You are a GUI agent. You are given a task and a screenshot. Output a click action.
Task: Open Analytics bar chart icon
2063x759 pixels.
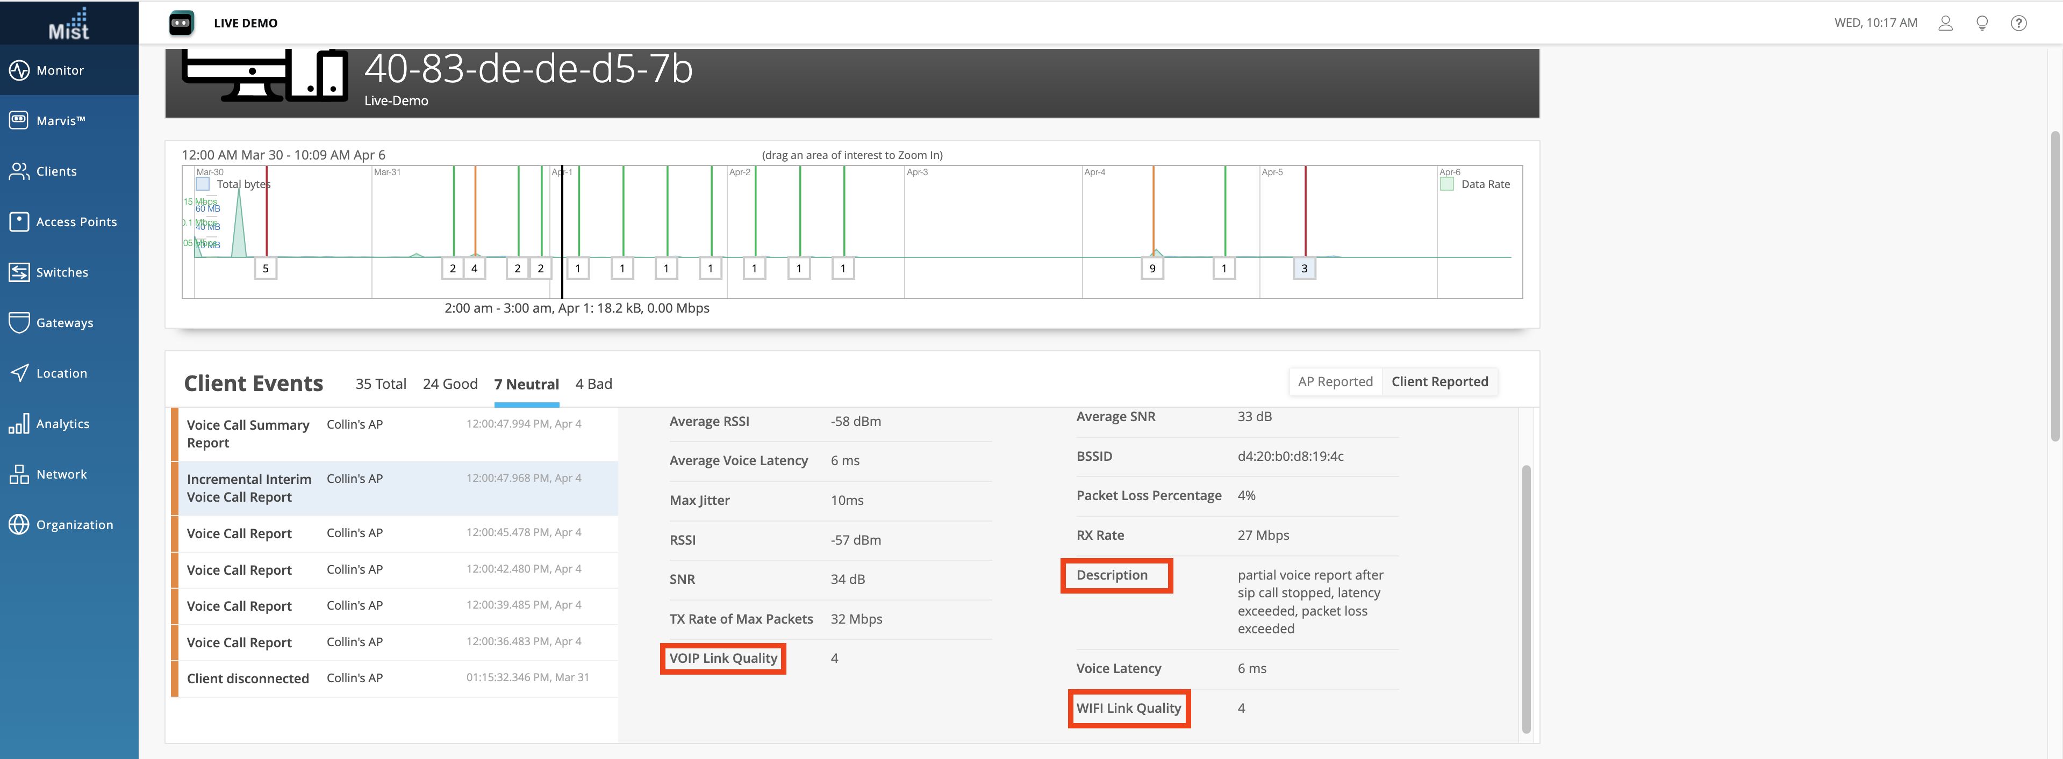pos(19,423)
